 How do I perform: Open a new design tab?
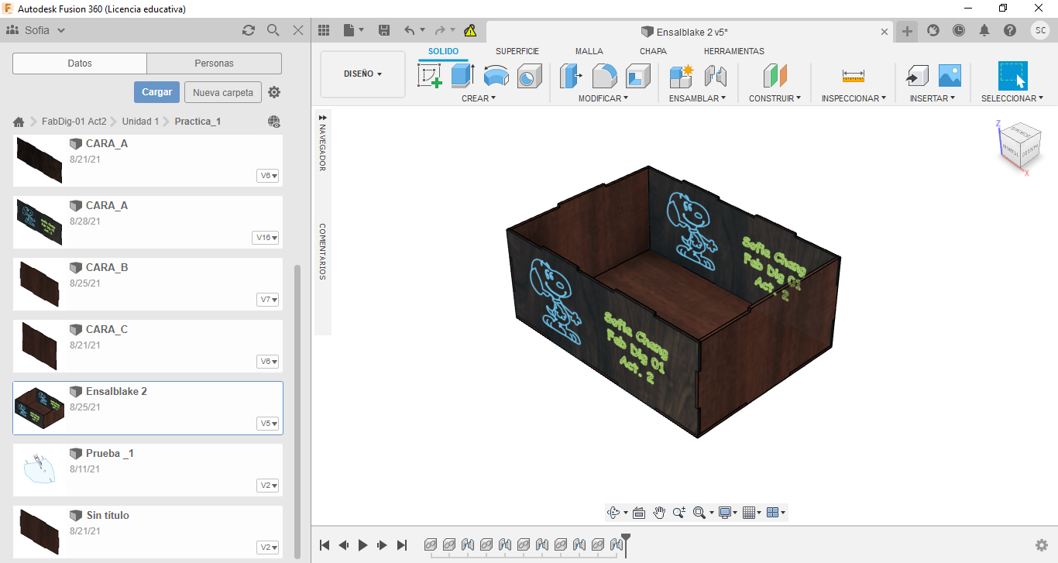(x=907, y=31)
